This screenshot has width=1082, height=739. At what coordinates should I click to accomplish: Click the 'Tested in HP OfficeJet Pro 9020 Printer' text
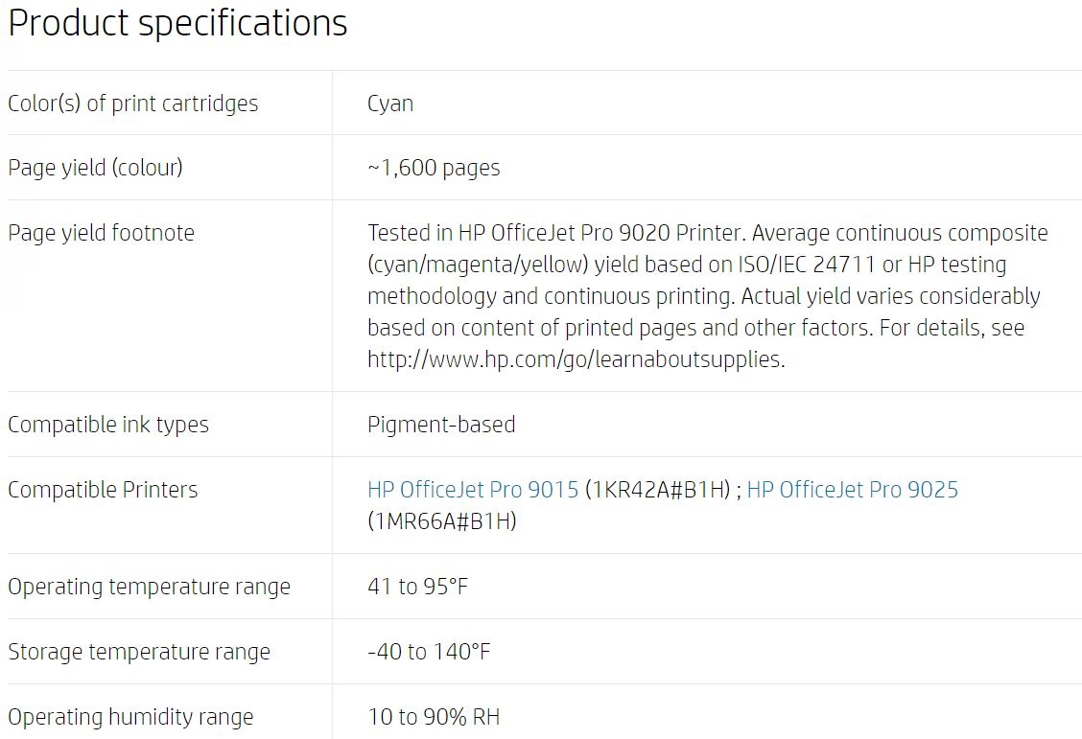[x=555, y=233]
